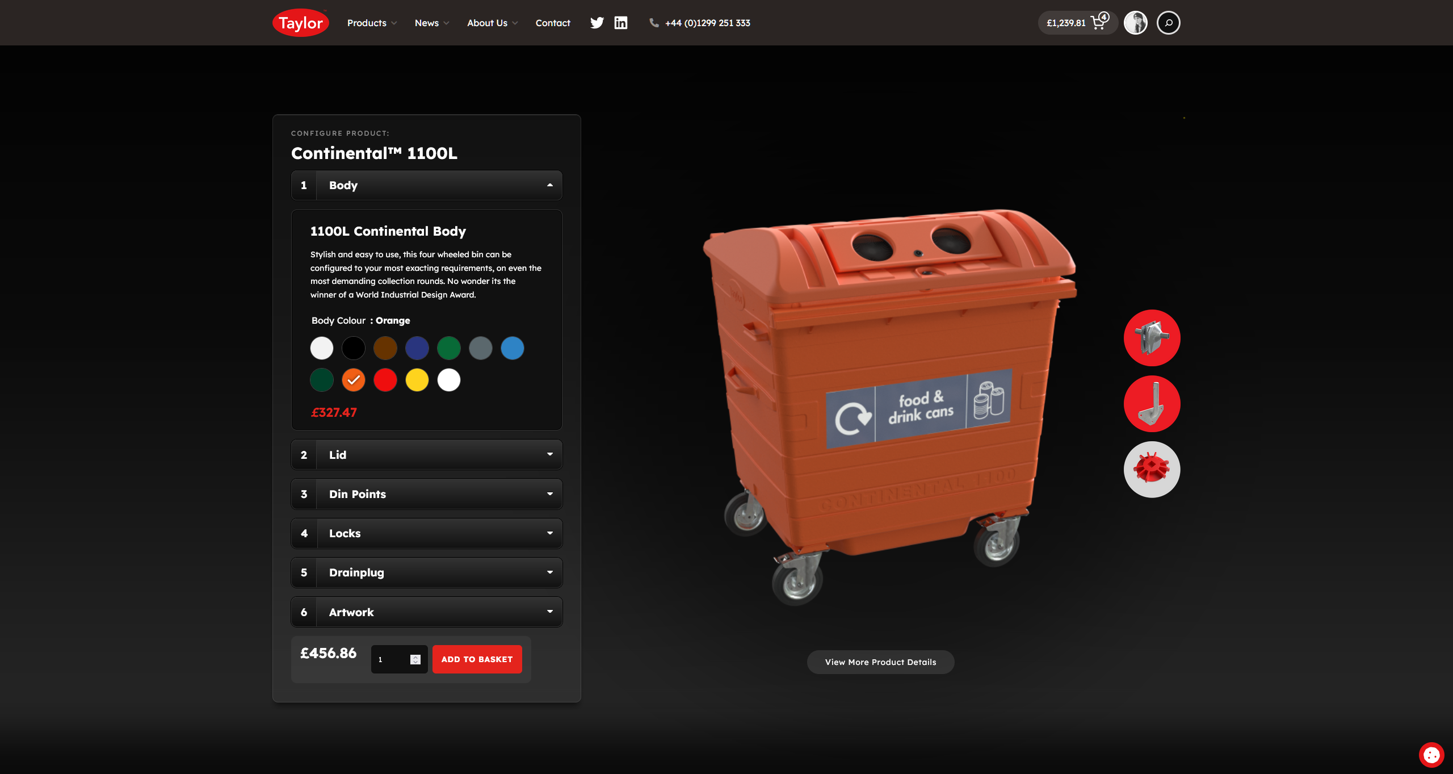1453x774 pixels.
Task: View the din point bracket thumbnail
Action: point(1152,404)
